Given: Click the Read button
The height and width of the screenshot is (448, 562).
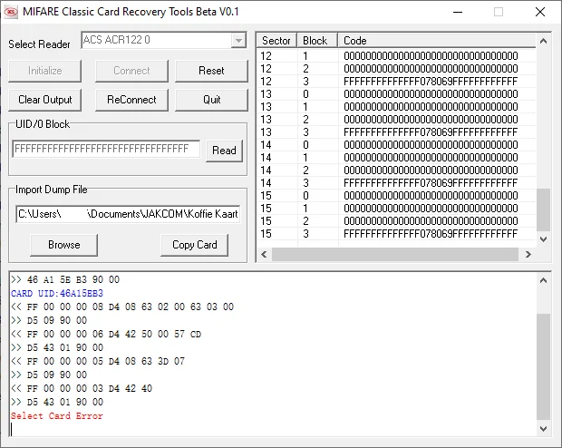Looking at the screenshot, I should point(224,151).
